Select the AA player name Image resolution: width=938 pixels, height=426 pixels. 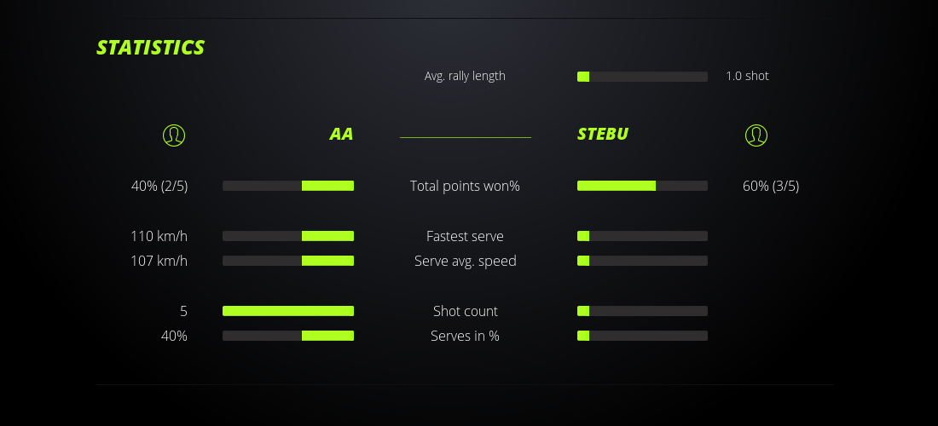(341, 135)
